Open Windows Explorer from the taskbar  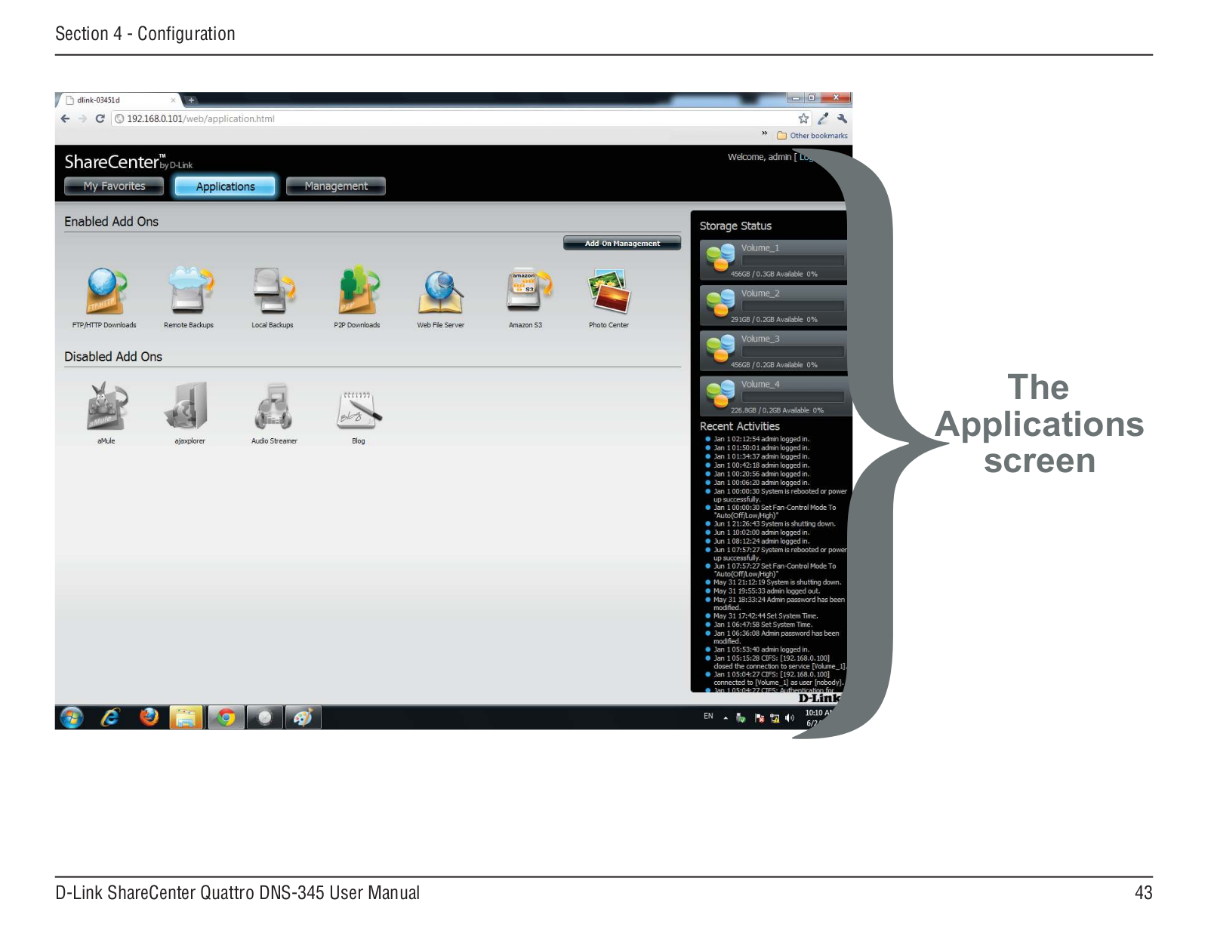[x=186, y=717]
